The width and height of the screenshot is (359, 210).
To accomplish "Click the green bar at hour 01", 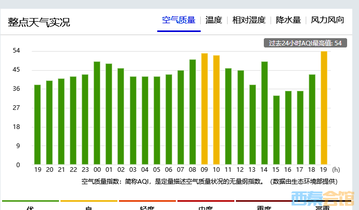I will (x=109, y=114).
